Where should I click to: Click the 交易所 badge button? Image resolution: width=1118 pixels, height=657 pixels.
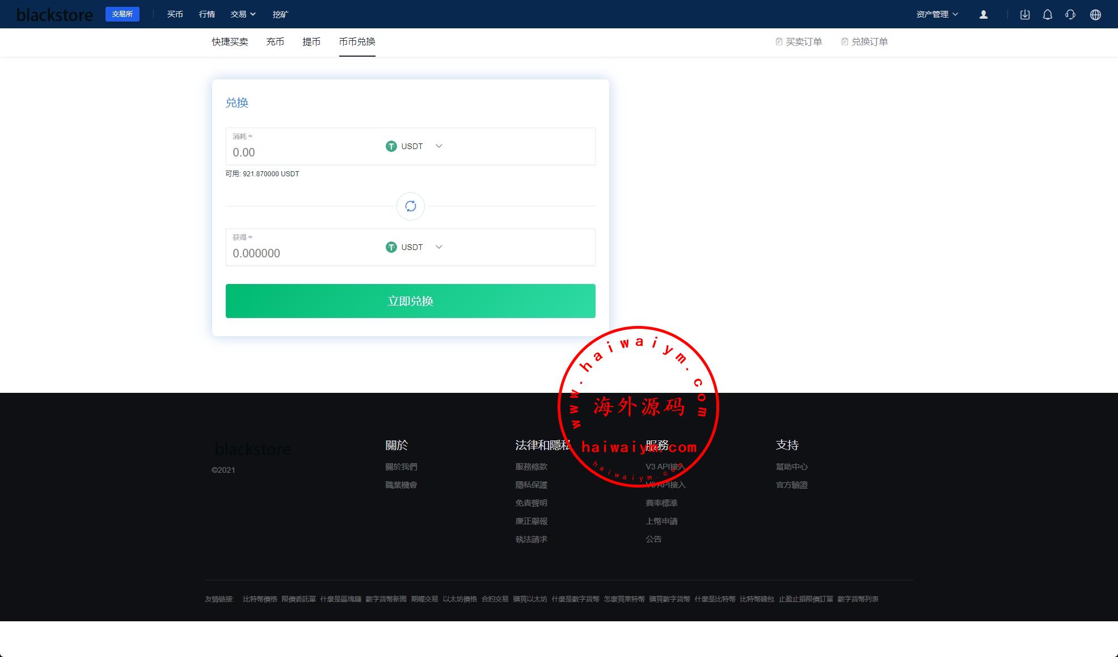(x=123, y=14)
